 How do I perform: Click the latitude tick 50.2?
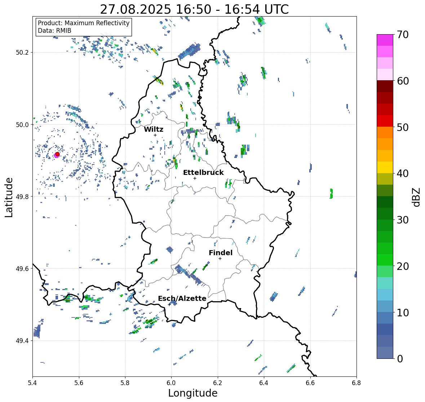tap(22, 53)
